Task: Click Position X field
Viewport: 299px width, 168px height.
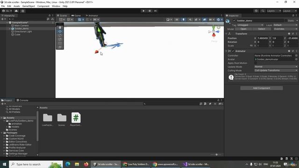Action: tap(263, 38)
